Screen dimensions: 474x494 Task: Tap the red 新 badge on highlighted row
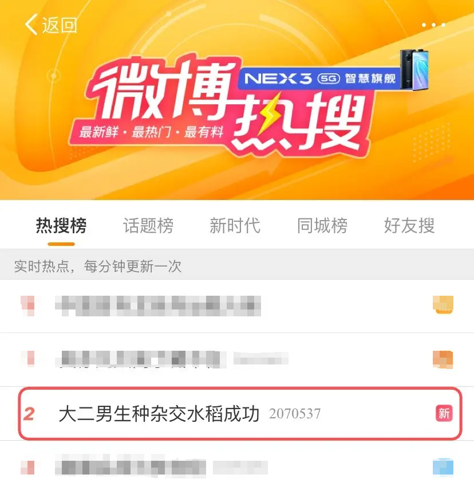point(444,413)
